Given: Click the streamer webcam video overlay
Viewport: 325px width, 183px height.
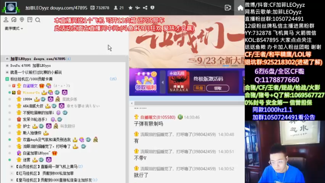Looking at the screenshot, I should pyautogui.click(x=285, y=152).
